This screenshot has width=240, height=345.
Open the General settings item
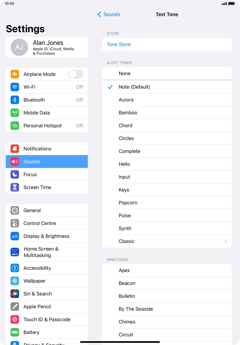[47, 210]
